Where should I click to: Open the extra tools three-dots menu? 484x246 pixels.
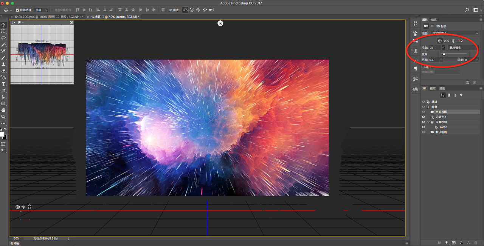coord(3,123)
